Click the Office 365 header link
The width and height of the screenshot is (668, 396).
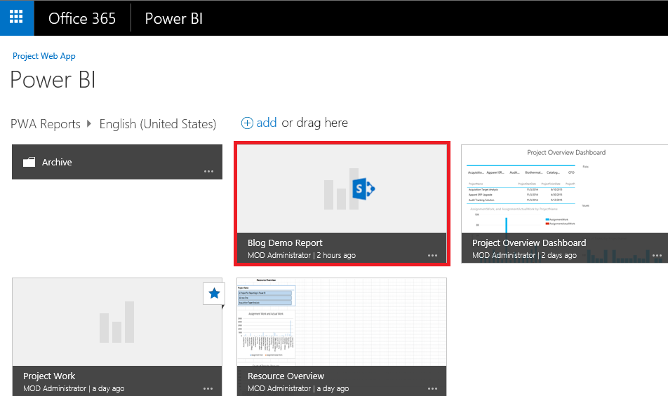tap(82, 18)
